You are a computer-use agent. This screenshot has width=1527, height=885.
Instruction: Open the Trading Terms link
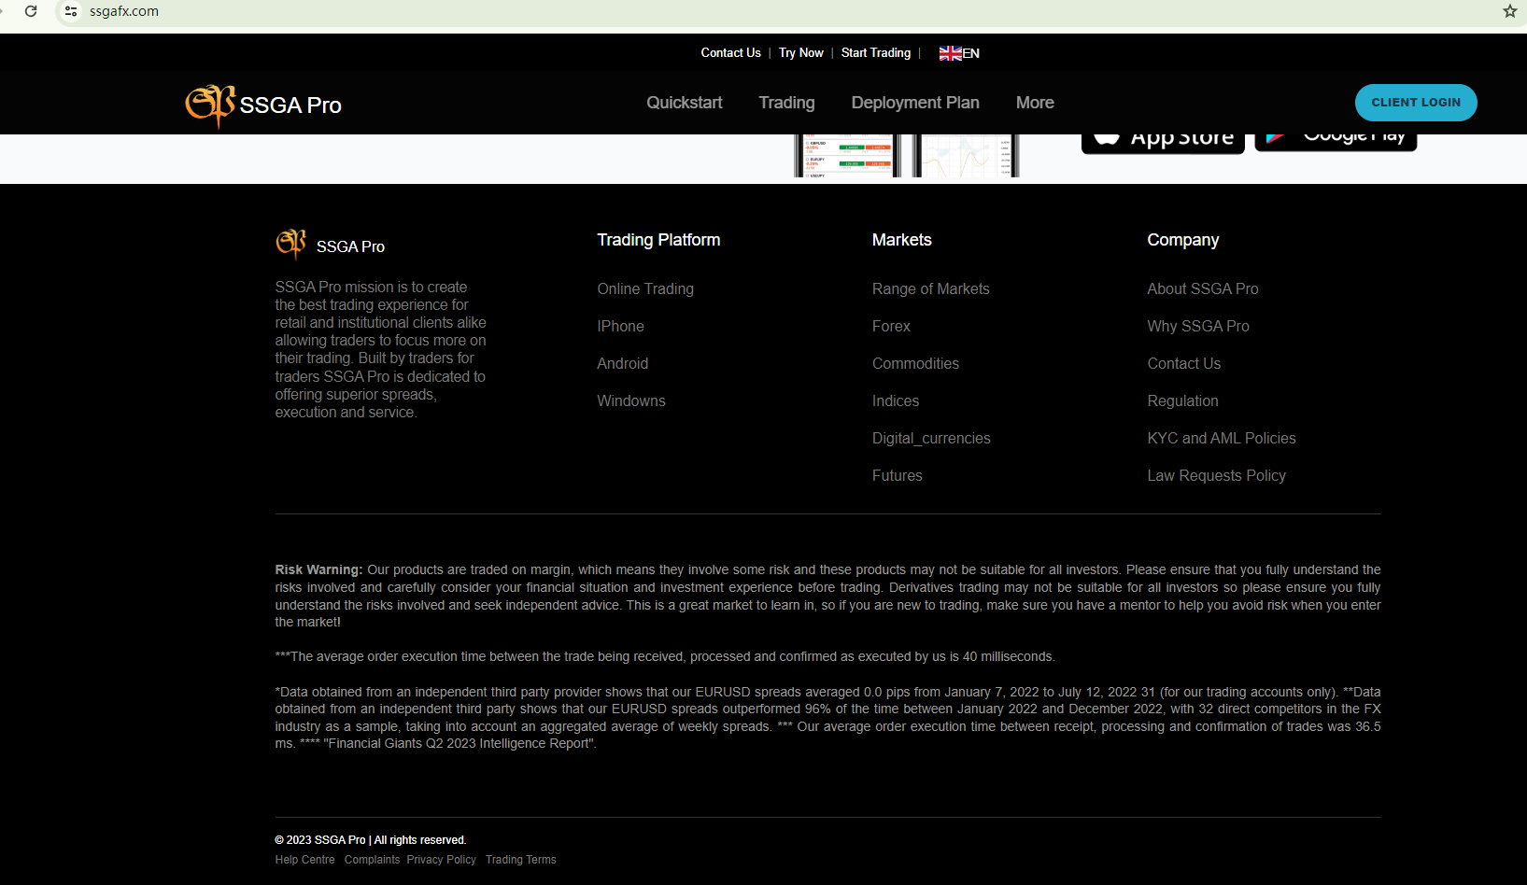coord(521,860)
